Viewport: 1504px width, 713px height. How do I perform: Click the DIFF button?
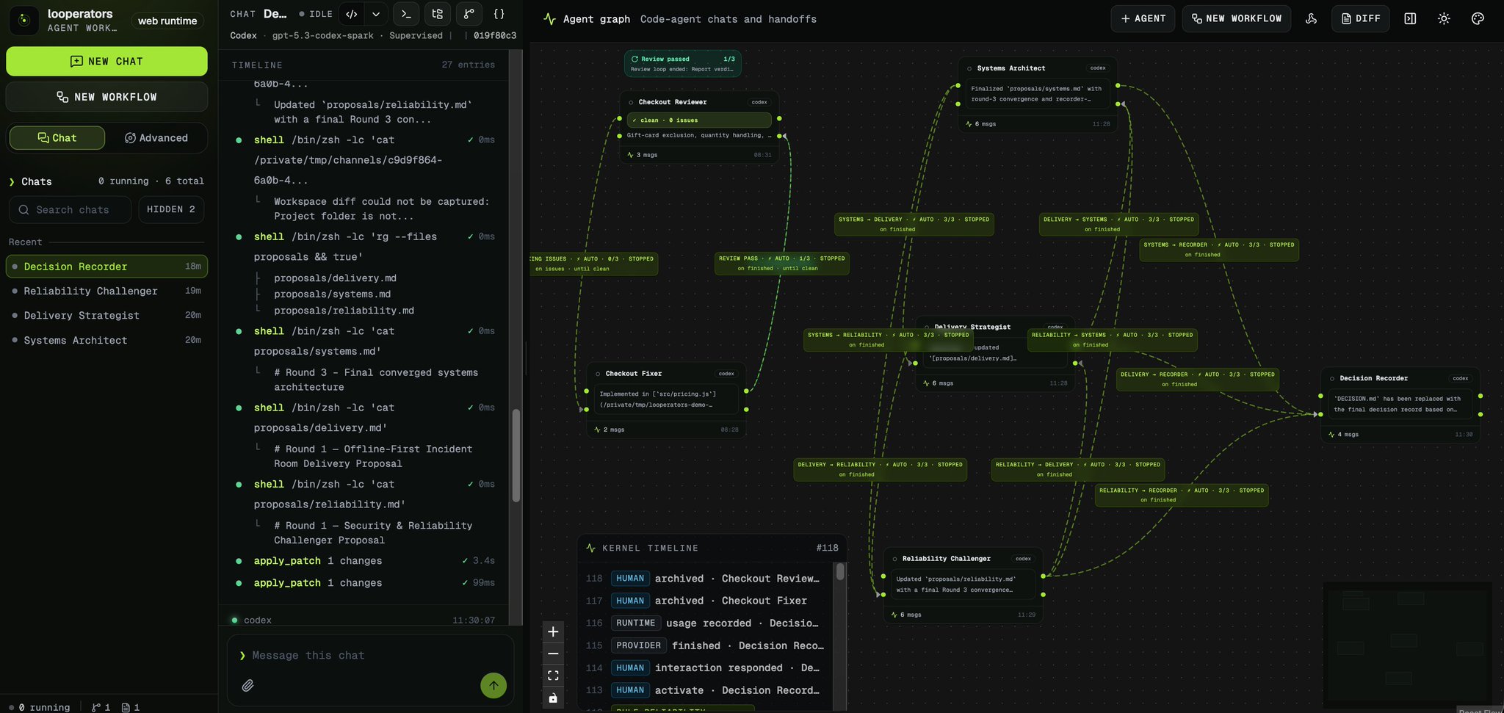click(x=1361, y=18)
